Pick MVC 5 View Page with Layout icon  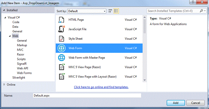pos(62,76)
